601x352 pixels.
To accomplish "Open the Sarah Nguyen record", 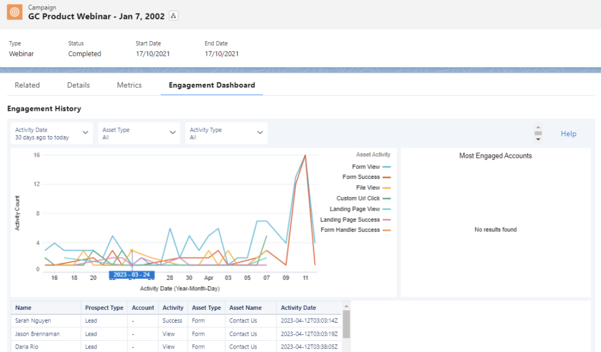I will [33, 320].
